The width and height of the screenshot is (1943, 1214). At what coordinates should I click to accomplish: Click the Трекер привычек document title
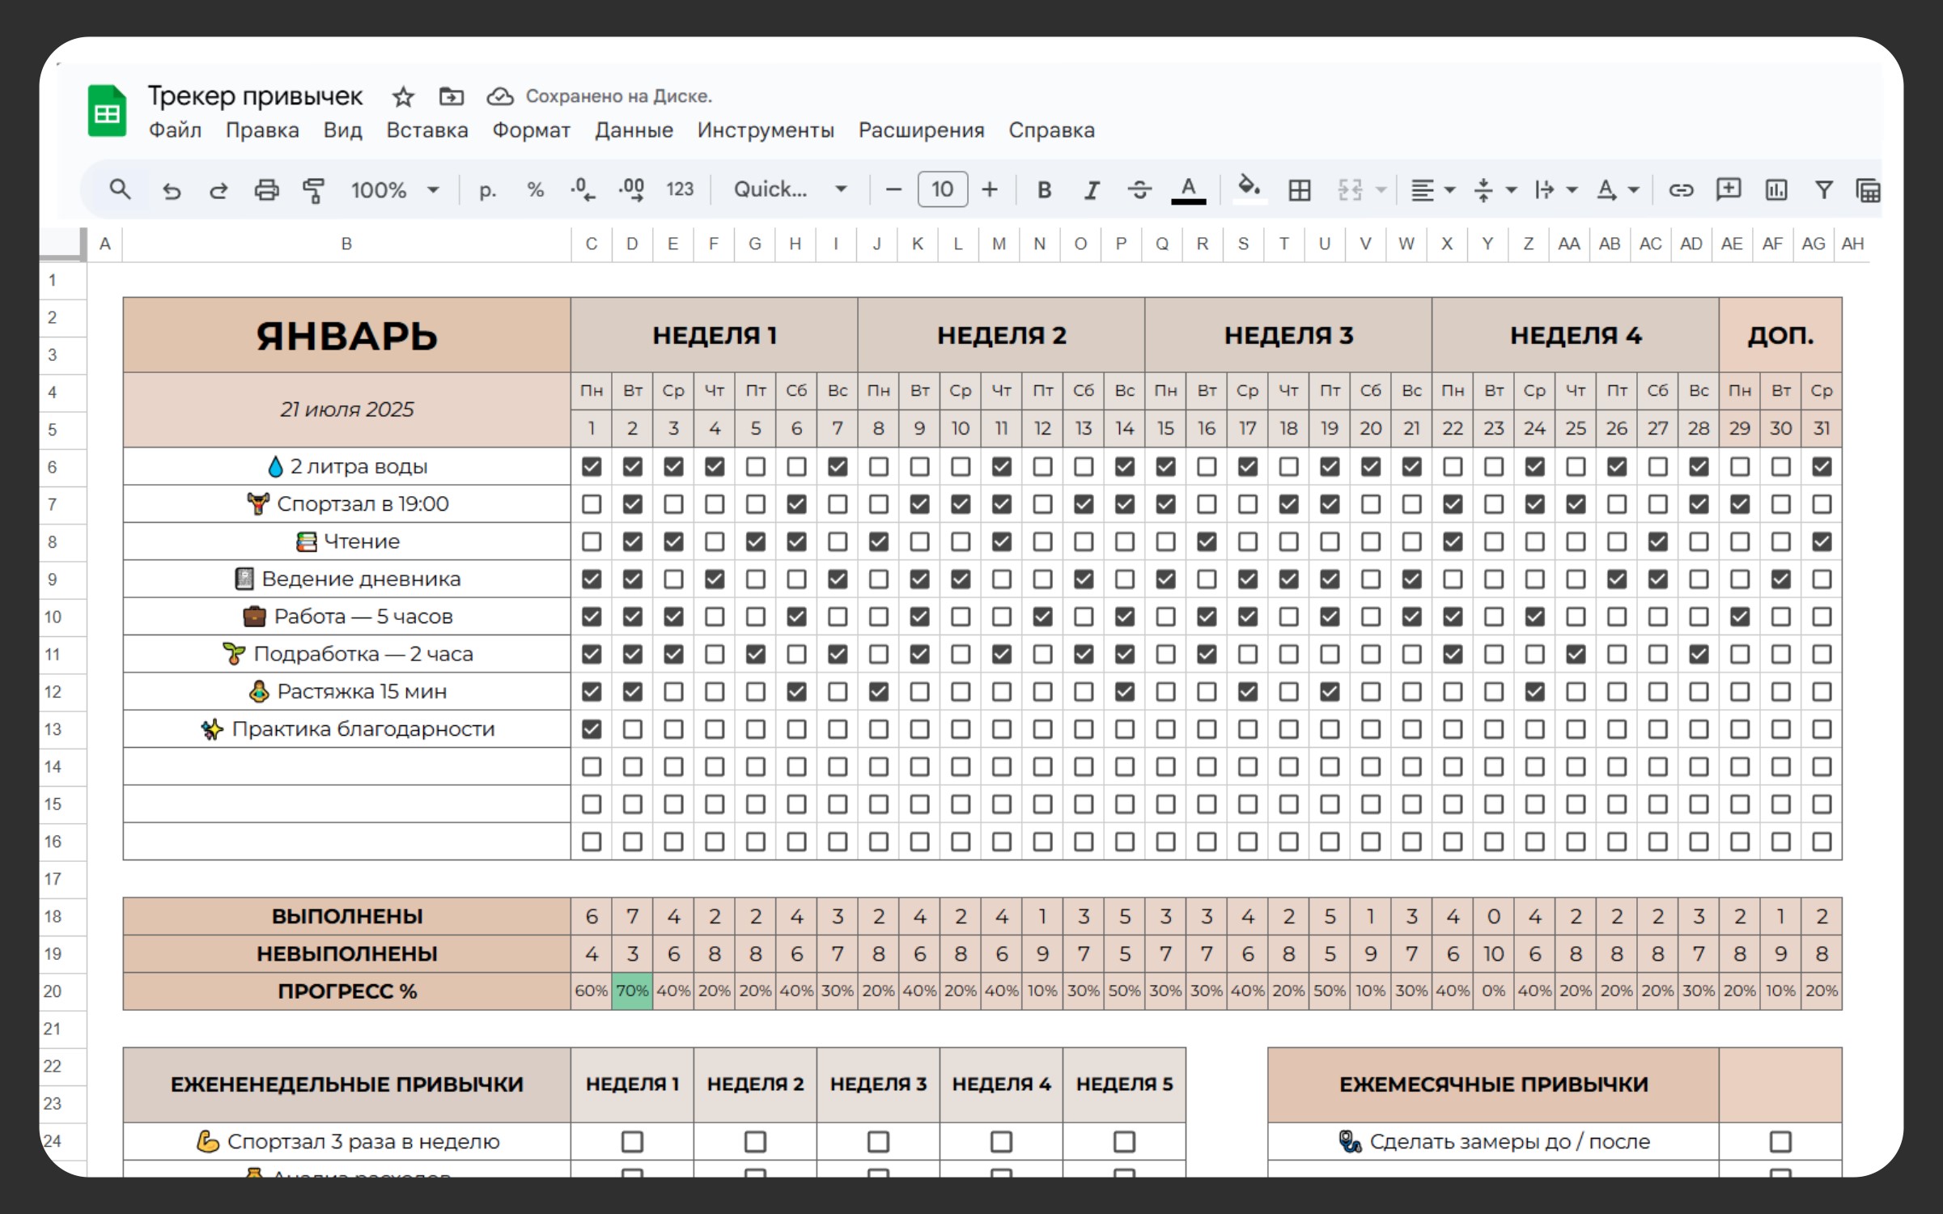(x=255, y=96)
